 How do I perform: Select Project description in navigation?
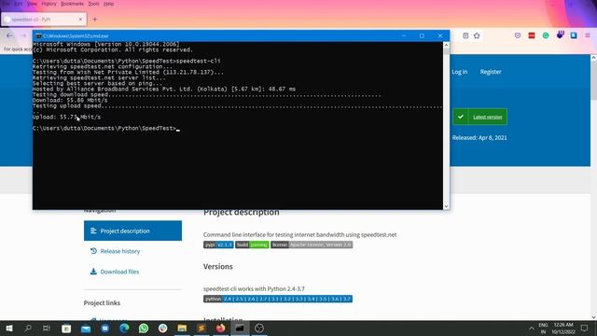[132, 231]
